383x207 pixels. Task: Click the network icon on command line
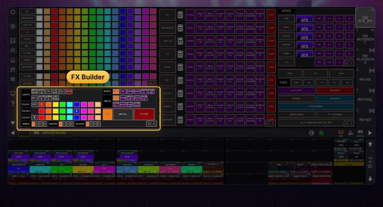(x=350, y=132)
